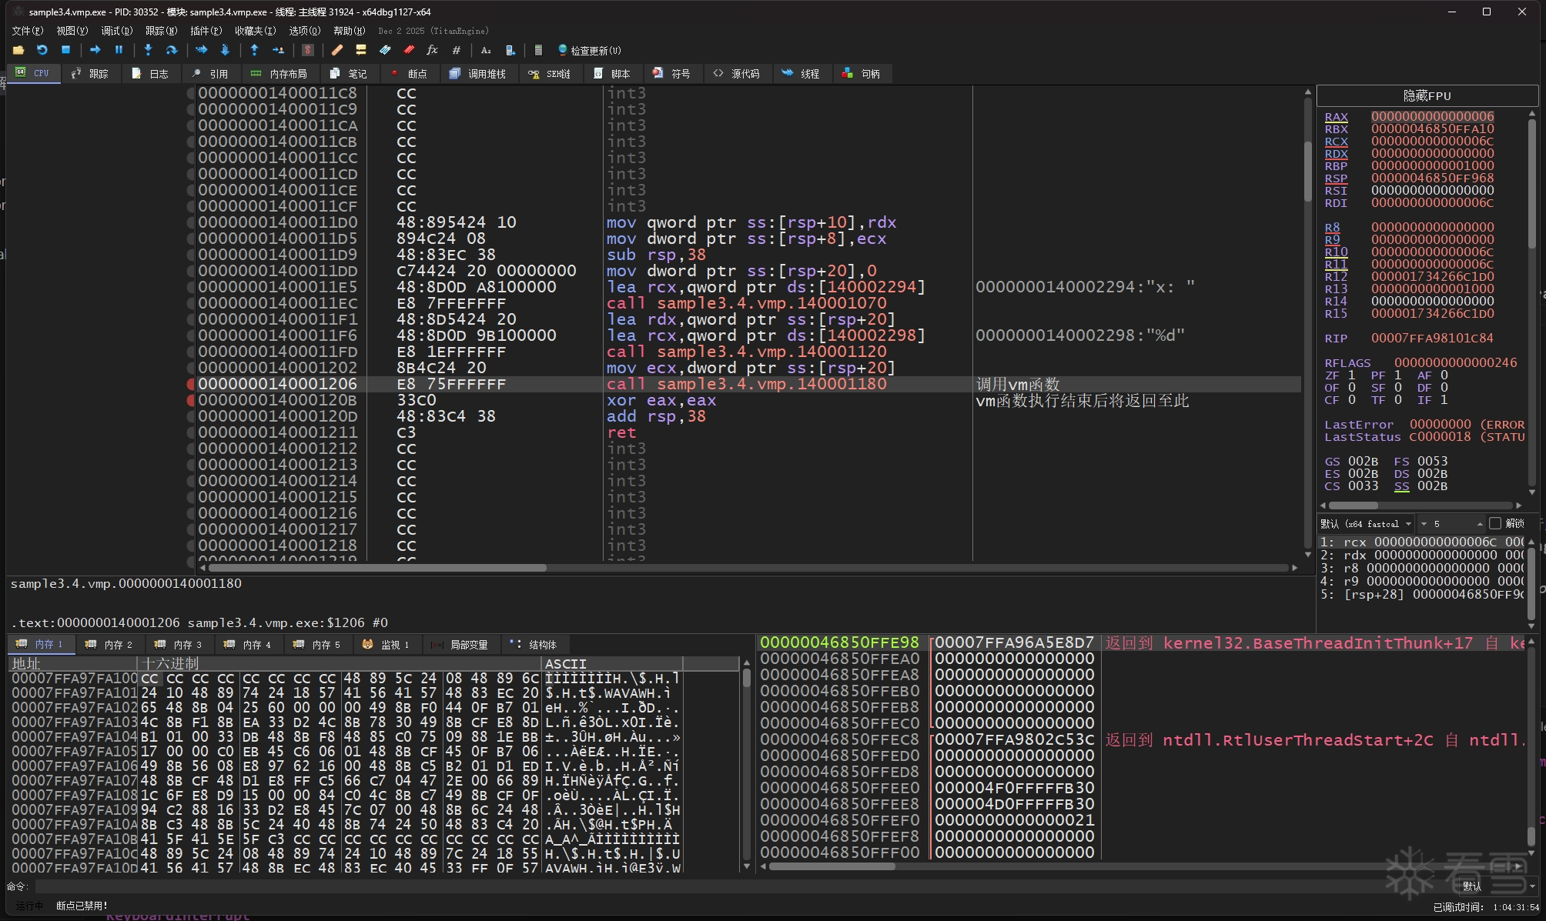1546x921 pixels.
Task: Open the calculator icon in toolbar
Action: pyautogui.click(x=538, y=50)
